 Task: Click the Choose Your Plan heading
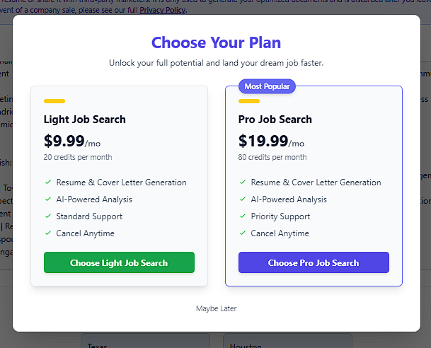(216, 42)
